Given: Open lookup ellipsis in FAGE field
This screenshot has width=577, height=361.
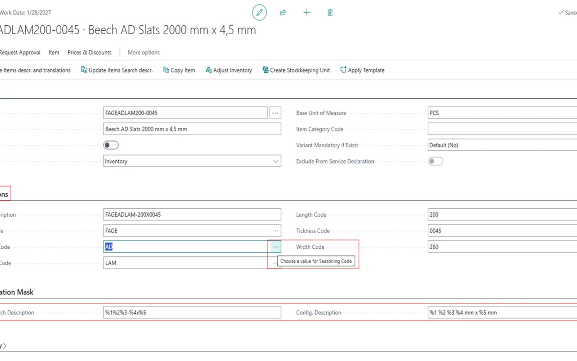Looking at the screenshot, I should click(276, 231).
